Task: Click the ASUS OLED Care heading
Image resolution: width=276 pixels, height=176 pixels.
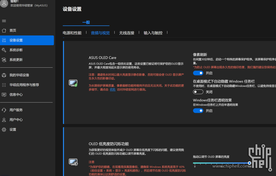Action: 103,58
